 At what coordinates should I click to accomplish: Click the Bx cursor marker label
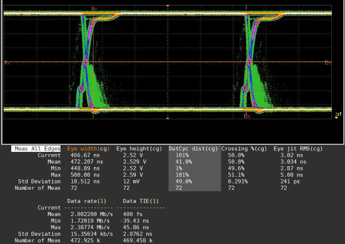point(247,116)
